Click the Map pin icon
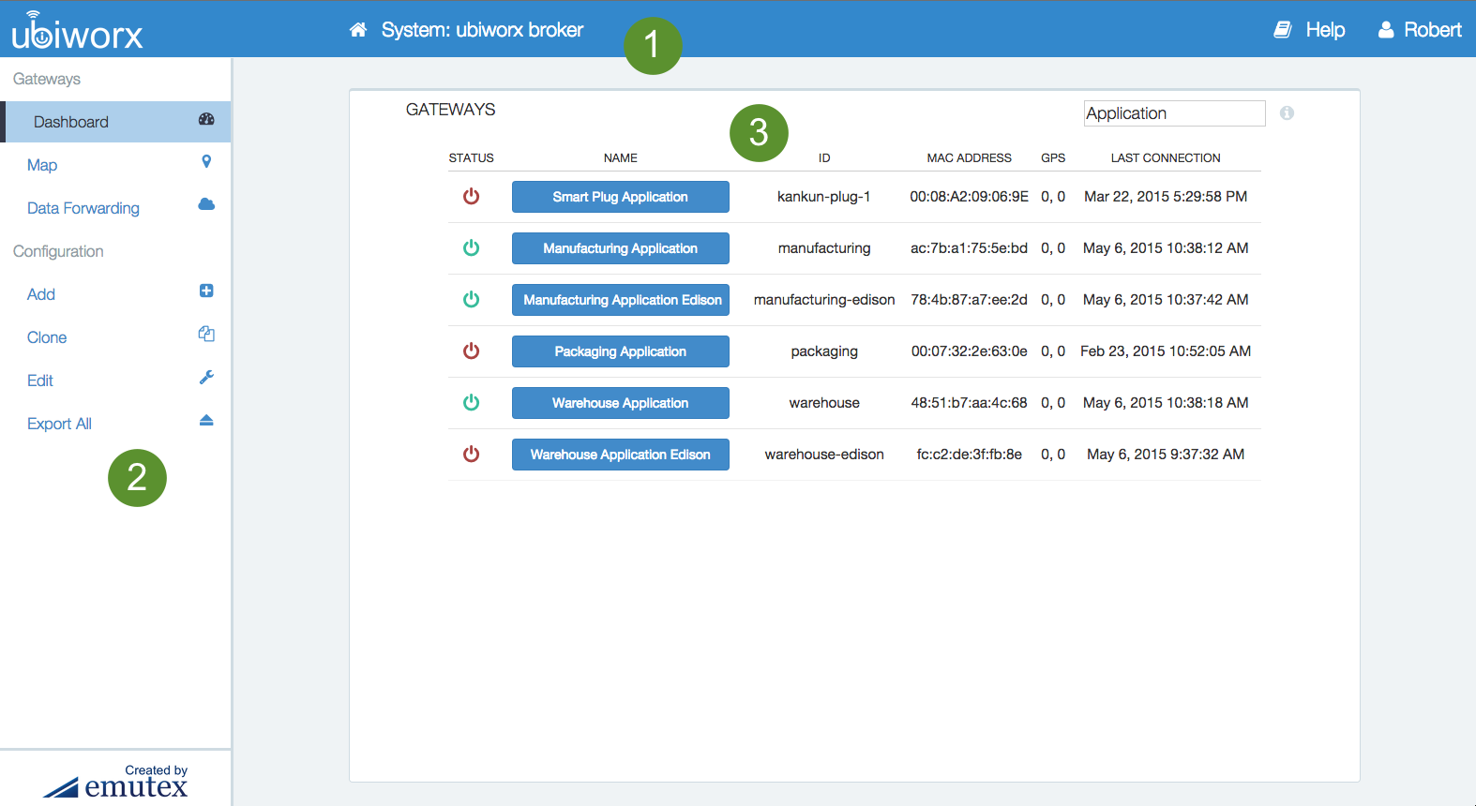 (x=206, y=162)
